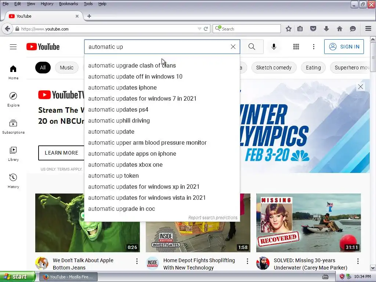Open options for Missing 30-years video
Viewport: 376px width, 282px height.
click(358, 261)
